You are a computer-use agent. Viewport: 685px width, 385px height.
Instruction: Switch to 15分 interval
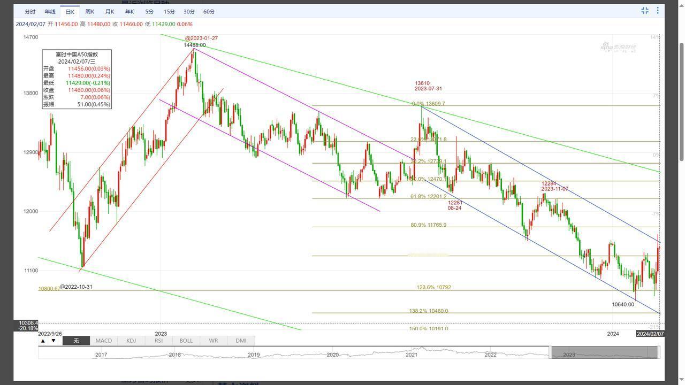tap(169, 12)
